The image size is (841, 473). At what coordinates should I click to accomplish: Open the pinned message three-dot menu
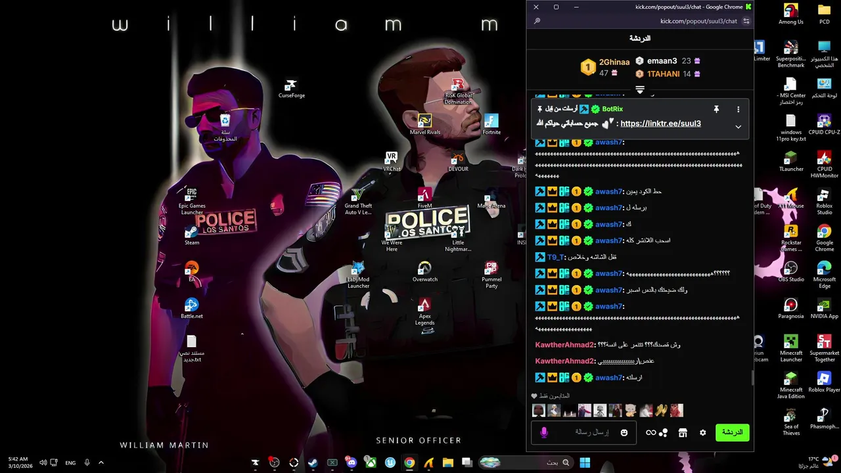738,109
